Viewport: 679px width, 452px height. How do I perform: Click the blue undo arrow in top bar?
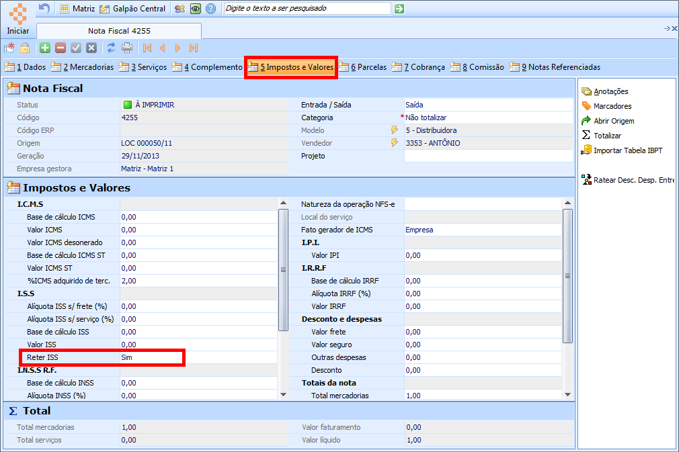[44, 9]
